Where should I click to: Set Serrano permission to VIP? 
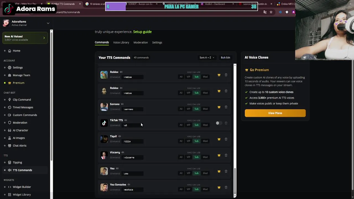[x=188, y=109]
